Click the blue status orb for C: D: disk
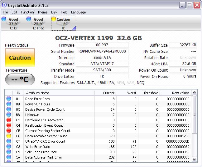This screenshot has height=167, width=202. 4,19
